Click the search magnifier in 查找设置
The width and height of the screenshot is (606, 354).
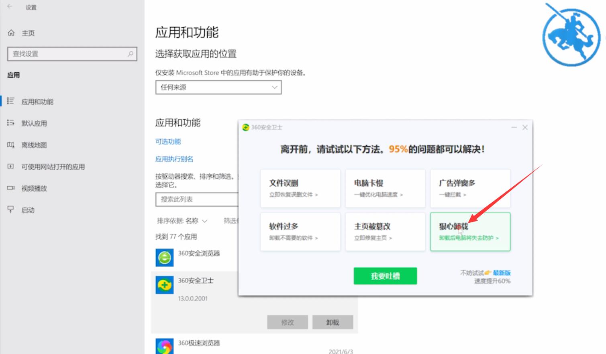(x=131, y=54)
